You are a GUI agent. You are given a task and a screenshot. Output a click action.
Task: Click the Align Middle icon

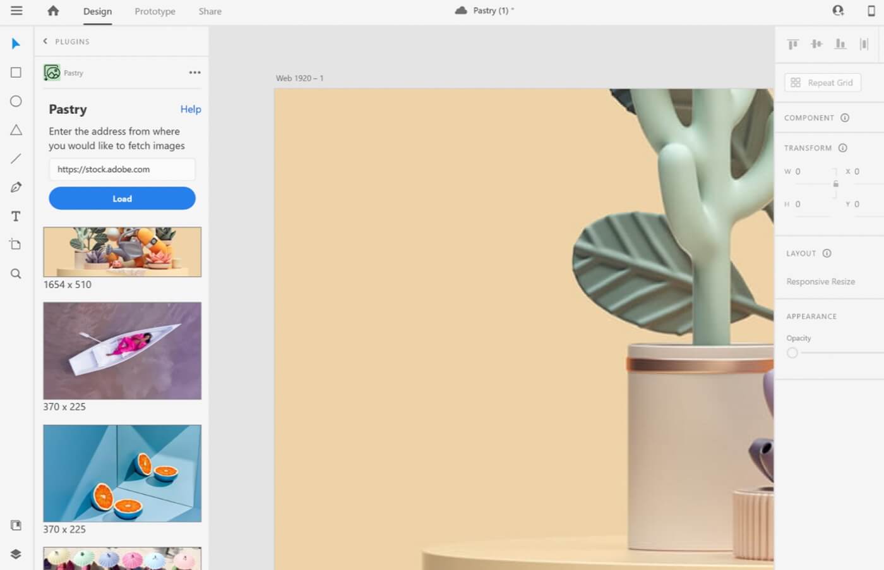pyautogui.click(x=816, y=44)
